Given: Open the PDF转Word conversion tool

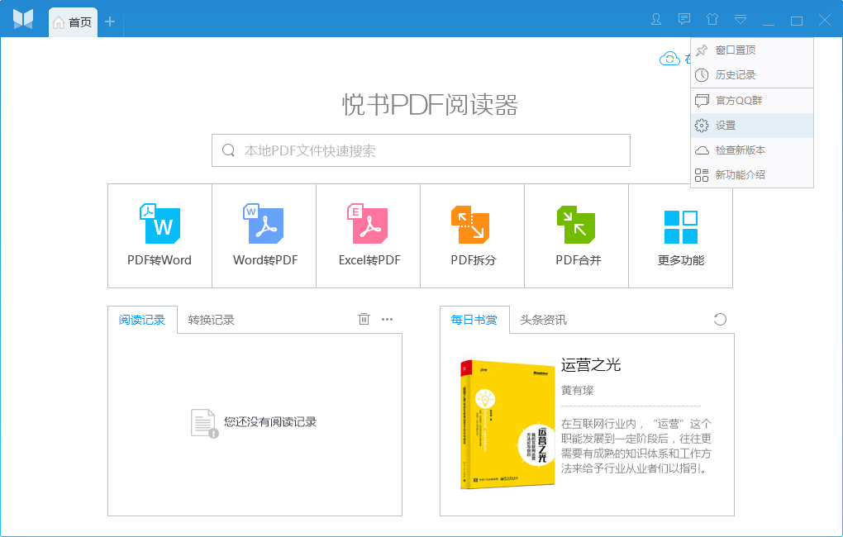Looking at the screenshot, I should [159, 235].
